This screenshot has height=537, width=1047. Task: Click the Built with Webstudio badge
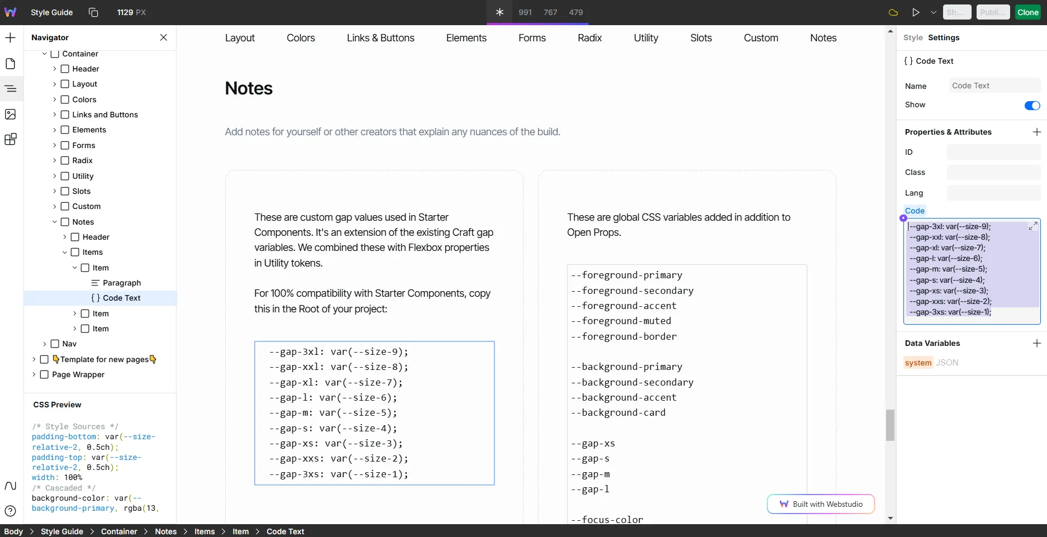coord(821,504)
